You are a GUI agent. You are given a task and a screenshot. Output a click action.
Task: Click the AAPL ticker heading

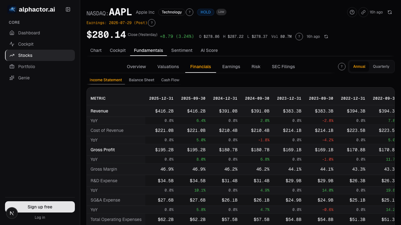click(121, 12)
